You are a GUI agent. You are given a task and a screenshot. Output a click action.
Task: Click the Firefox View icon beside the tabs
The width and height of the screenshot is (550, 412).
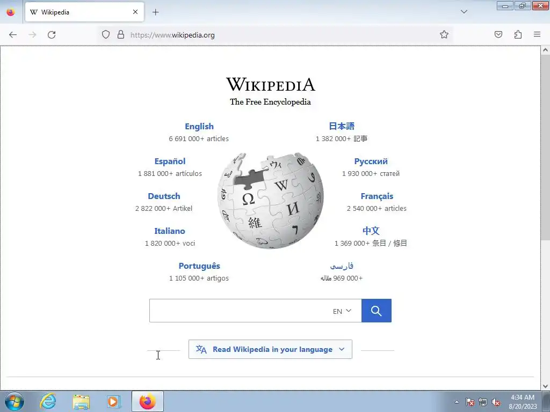pos(11,12)
